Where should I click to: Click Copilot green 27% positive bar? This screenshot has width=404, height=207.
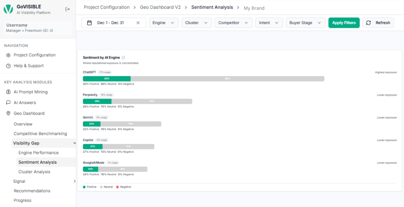(x=93, y=146)
